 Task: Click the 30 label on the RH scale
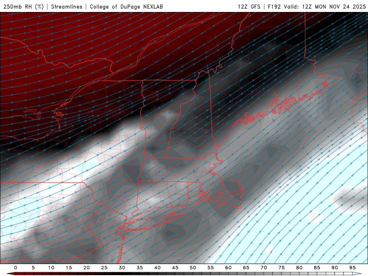click(122, 268)
